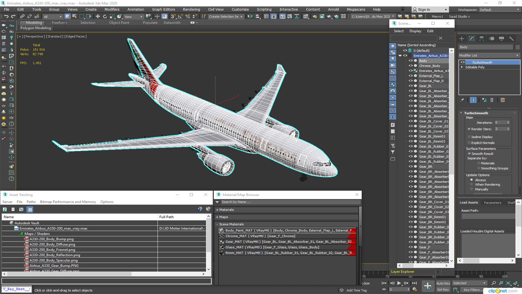
Task: Switch Asset Tracking to table view icon
Action: click(30, 209)
